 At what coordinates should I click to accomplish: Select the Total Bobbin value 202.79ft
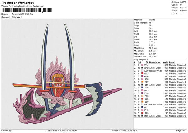coord(153,56)
